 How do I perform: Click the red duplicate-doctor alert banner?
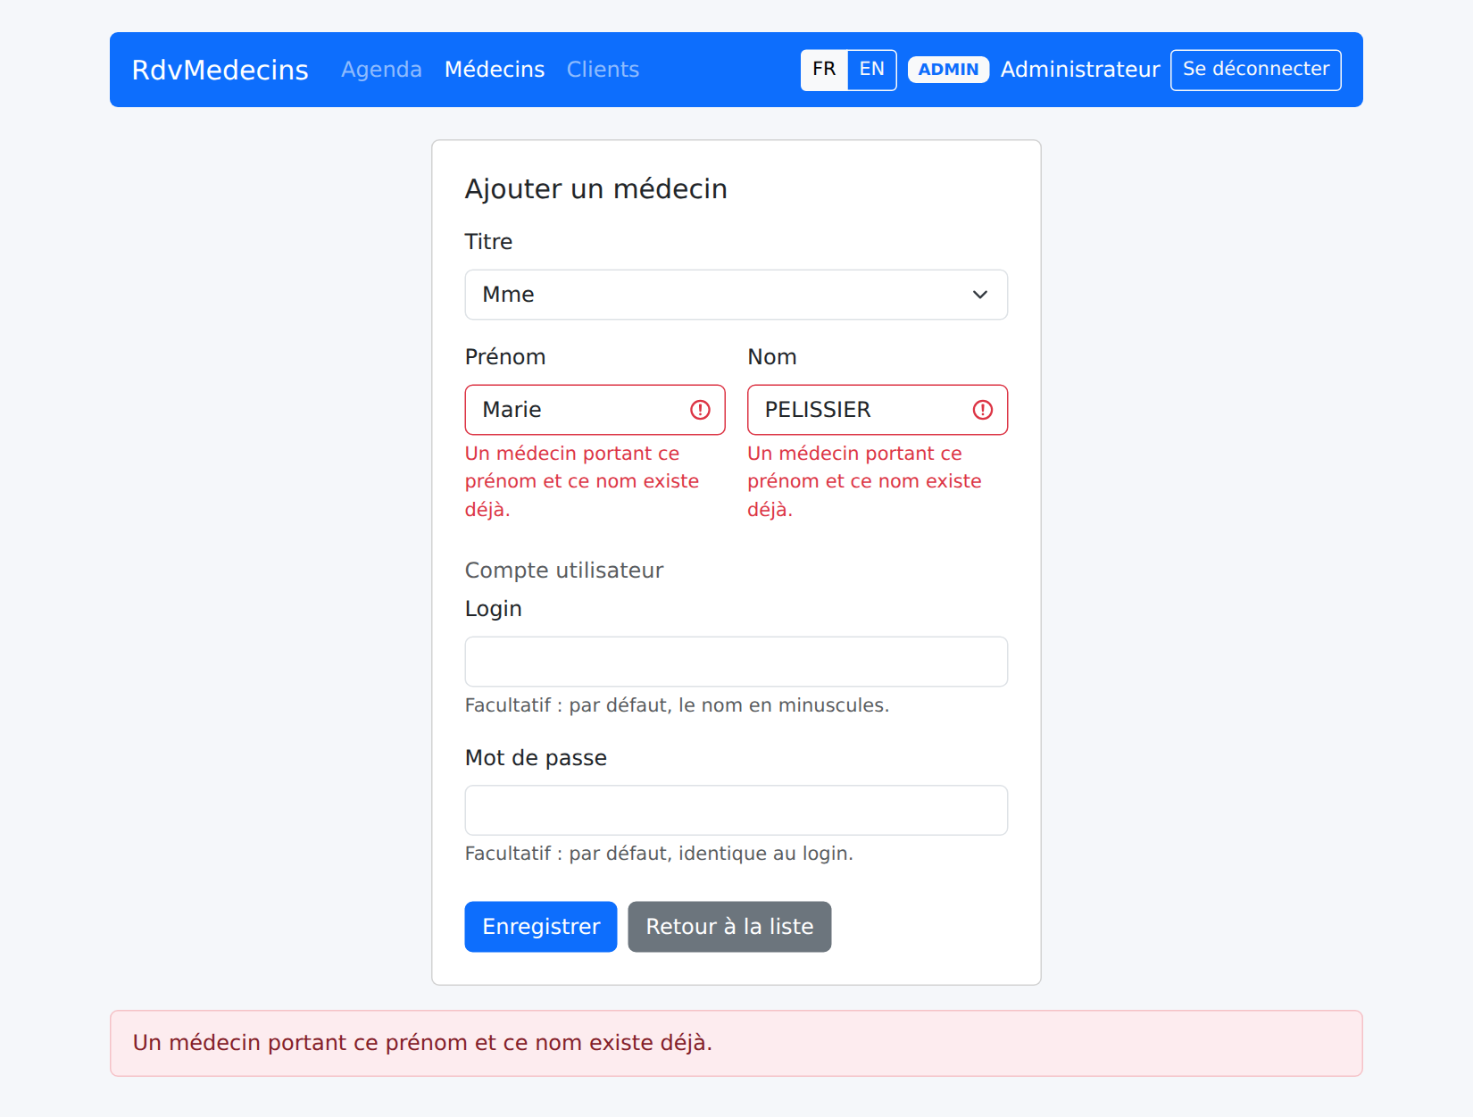[x=736, y=1043]
